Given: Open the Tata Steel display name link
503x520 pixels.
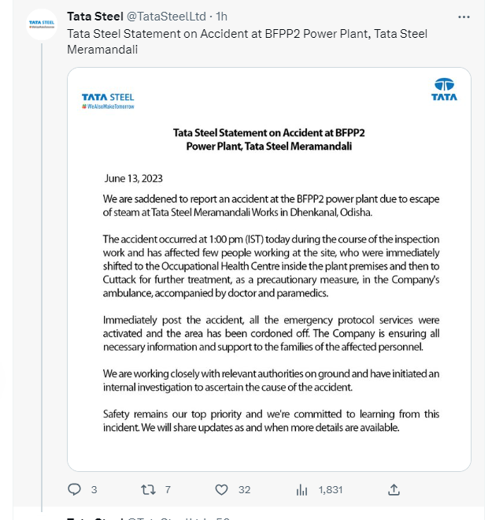Looking at the screenshot, I should point(95,17).
